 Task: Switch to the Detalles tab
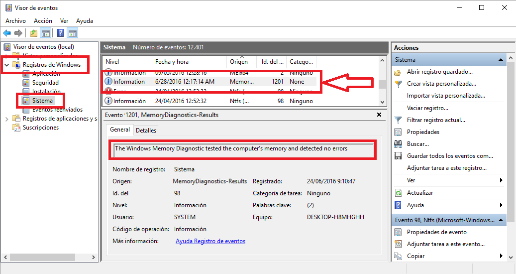click(146, 131)
